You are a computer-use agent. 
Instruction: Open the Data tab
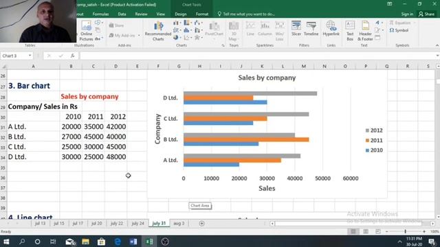pyautogui.click(x=122, y=14)
